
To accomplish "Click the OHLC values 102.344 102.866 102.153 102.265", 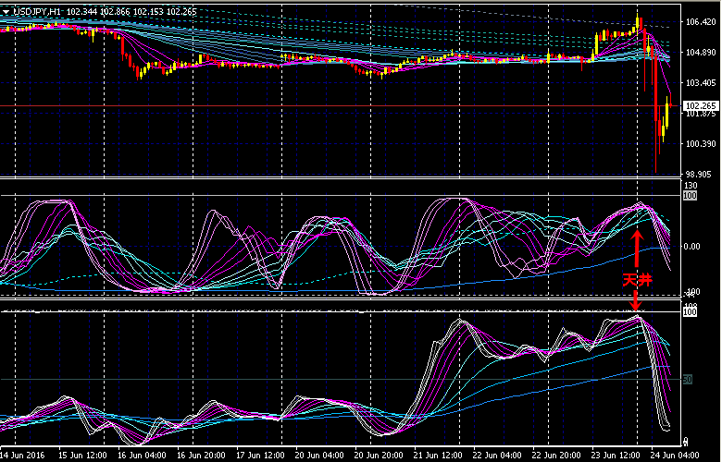I will [x=131, y=12].
